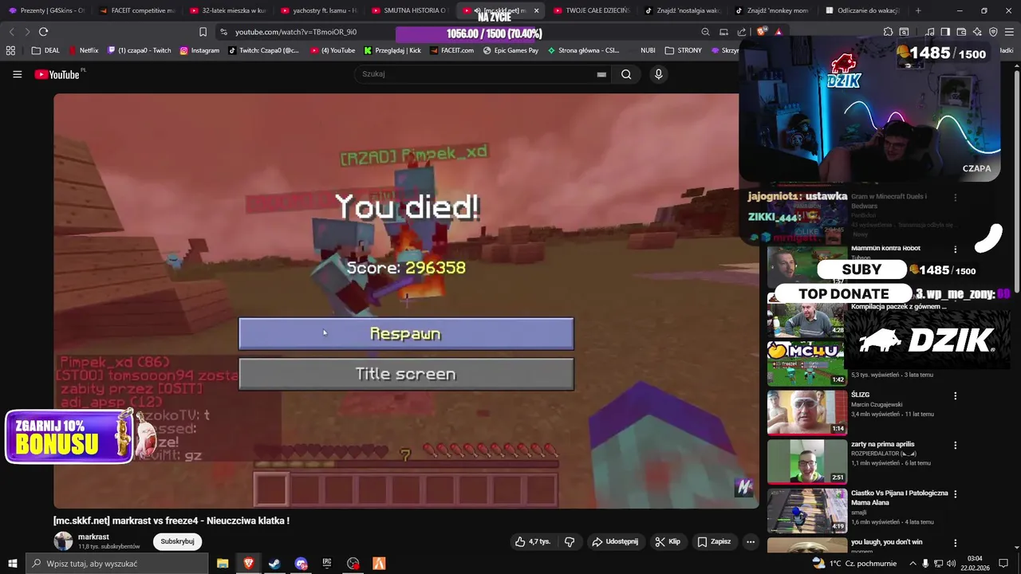Viewport: 1021px width, 574px height.
Task: Reload the page with the refresh button
Action: [x=43, y=32]
